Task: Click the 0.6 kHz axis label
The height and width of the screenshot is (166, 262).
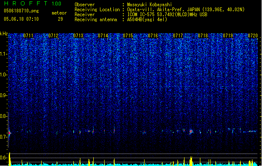Action: click(4, 158)
